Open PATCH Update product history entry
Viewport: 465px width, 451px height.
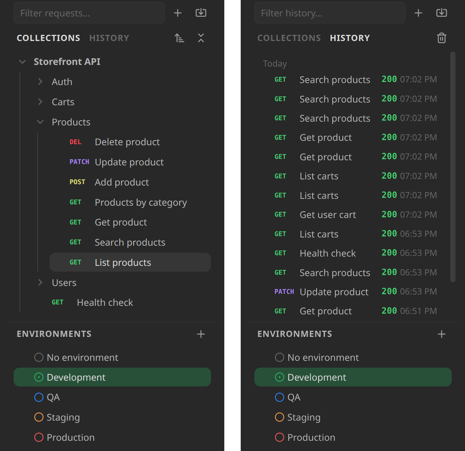[x=352, y=292]
